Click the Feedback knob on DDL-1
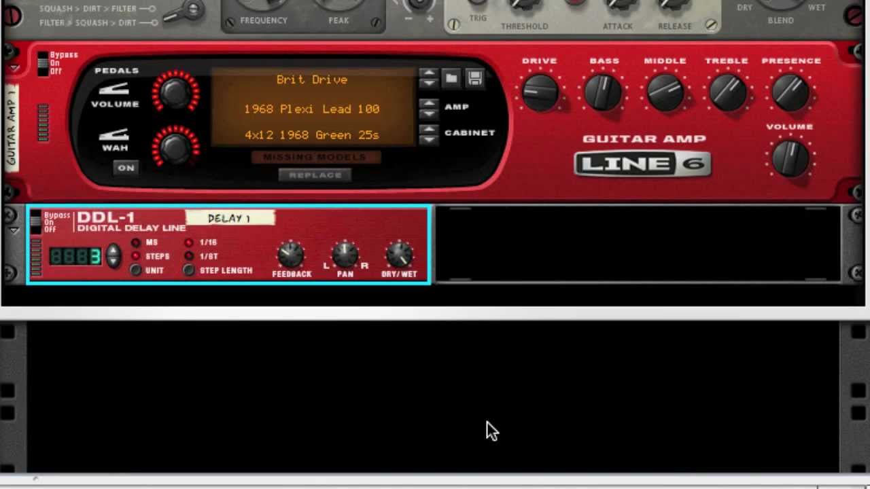 [x=291, y=255]
